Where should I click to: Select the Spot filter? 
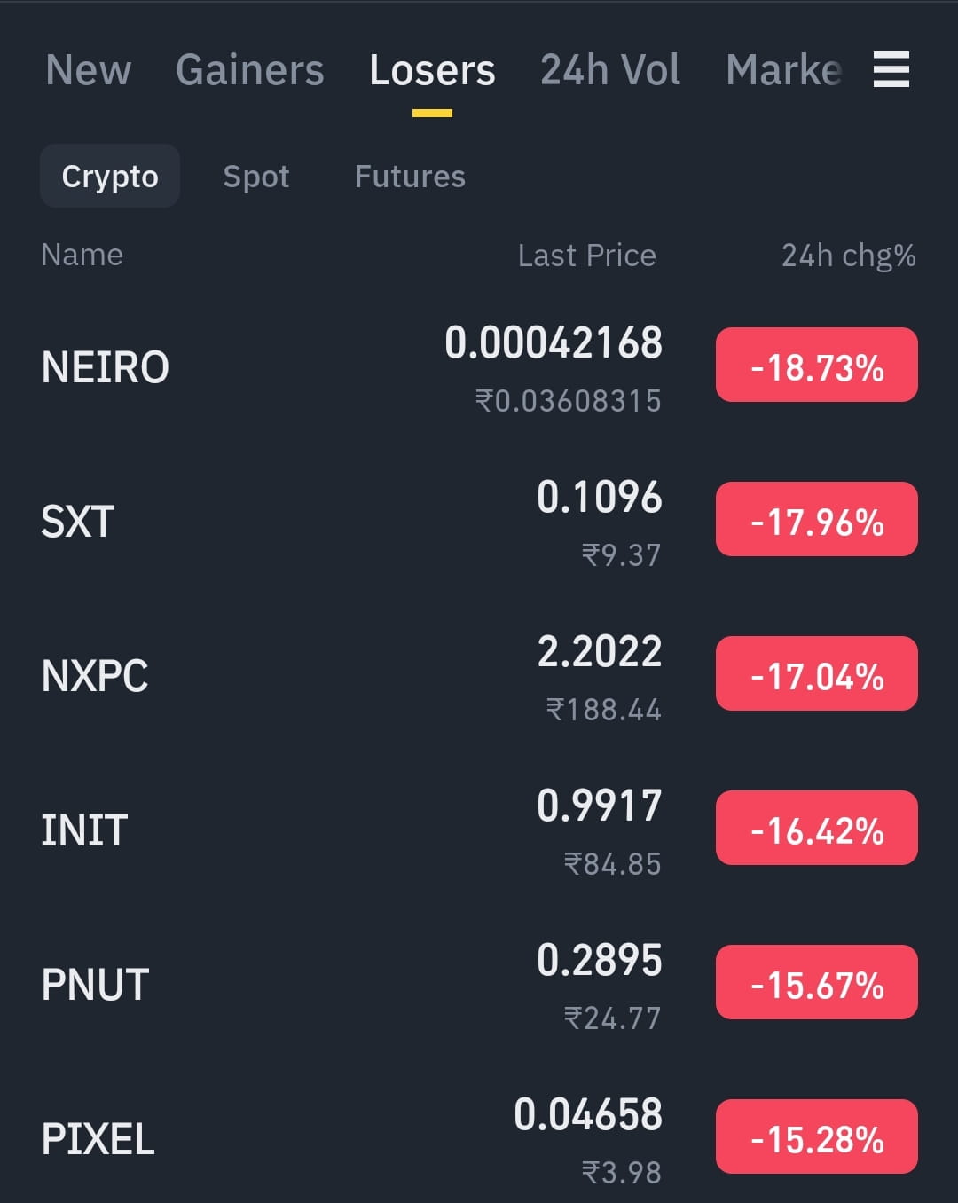[x=256, y=176]
